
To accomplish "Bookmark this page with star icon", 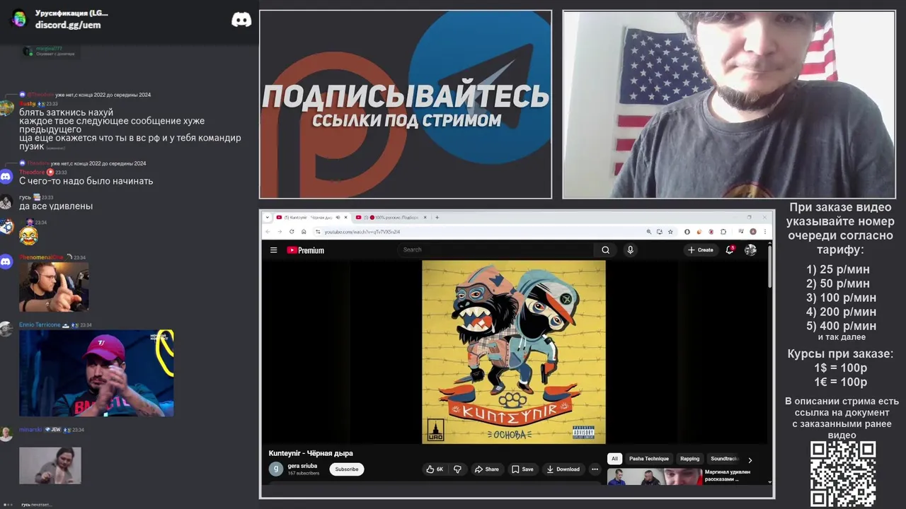I will 670,231.
